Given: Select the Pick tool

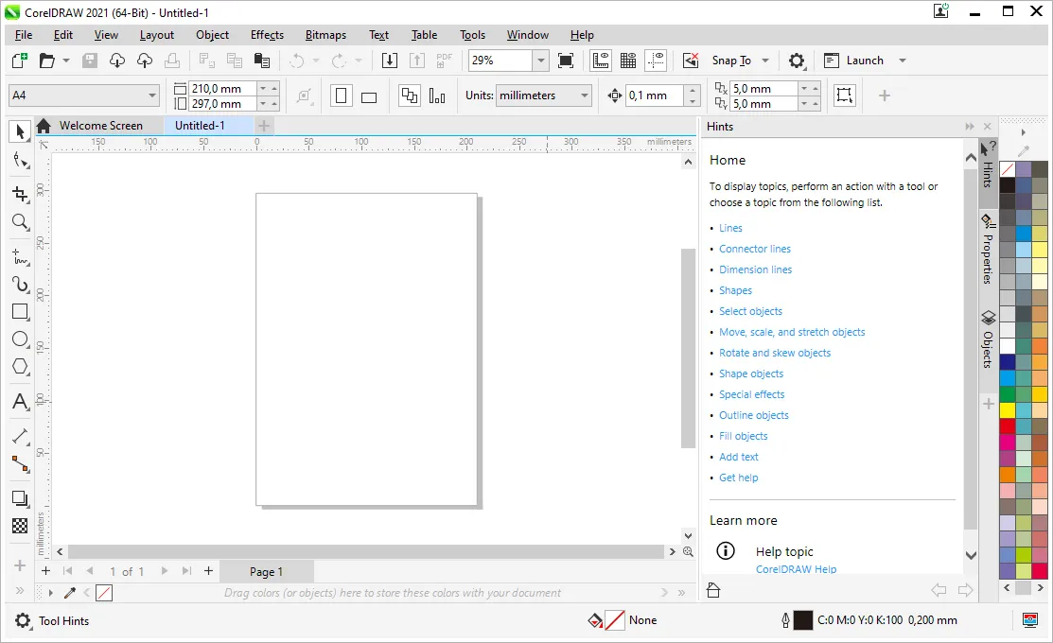Looking at the screenshot, I should coord(20,131).
